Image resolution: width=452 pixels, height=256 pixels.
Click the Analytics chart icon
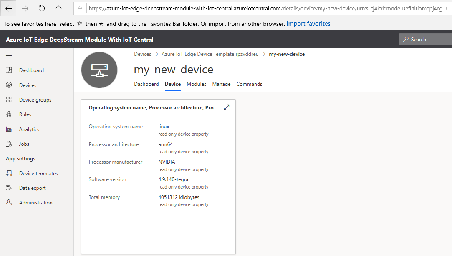tap(9, 129)
